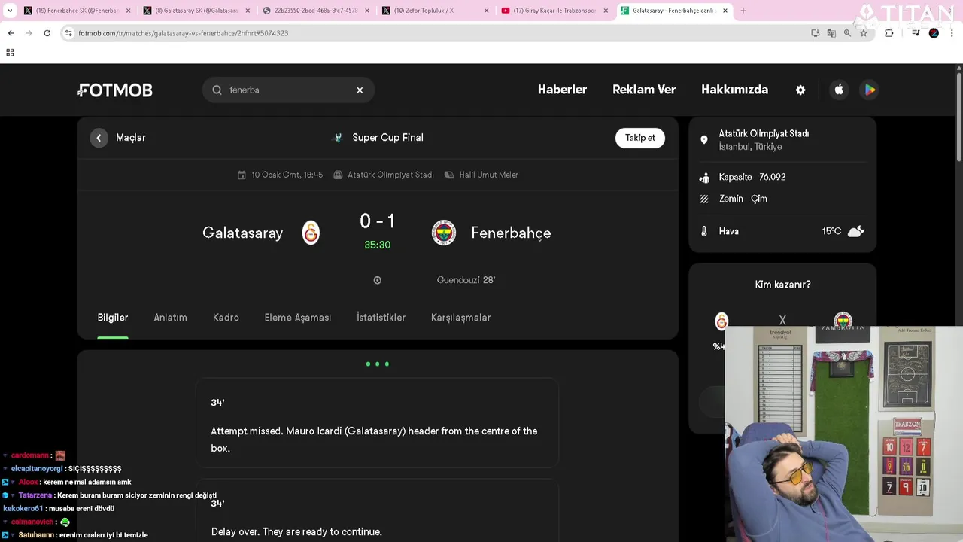This screenshot has width=963, height=542.
Task: Click the Apple App Store icon
Action: 839,90
